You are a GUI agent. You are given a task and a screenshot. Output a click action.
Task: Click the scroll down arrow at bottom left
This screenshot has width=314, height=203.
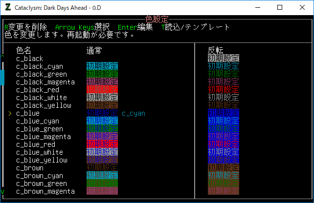[x=2, y=191]
